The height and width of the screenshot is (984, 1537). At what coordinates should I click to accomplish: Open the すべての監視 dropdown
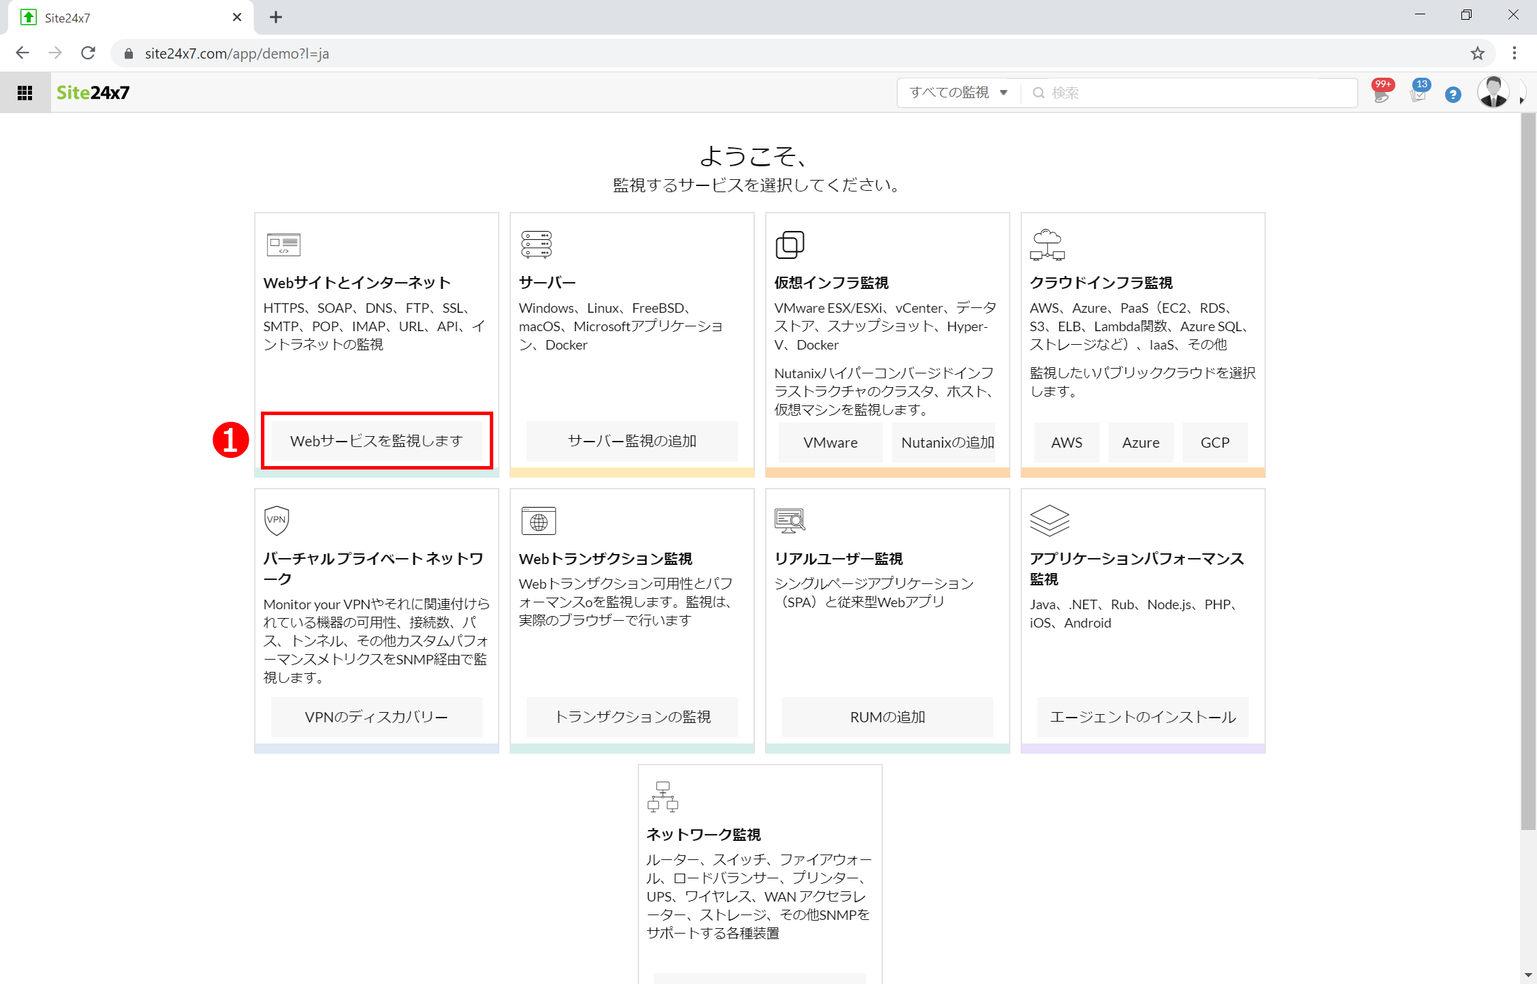(x=959, y=93)
